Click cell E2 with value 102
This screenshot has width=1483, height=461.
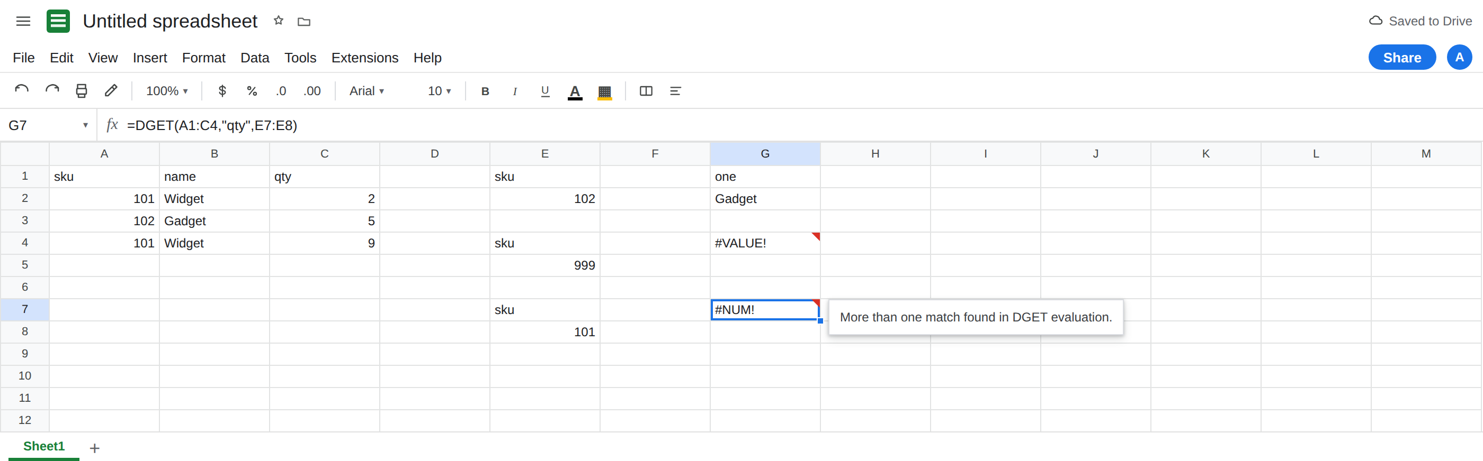point(544,199)
